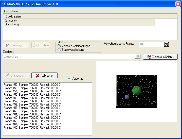Click the Zieldatei wählen button
The height and width of the screenshot is (139, 182).
point(160,57)
